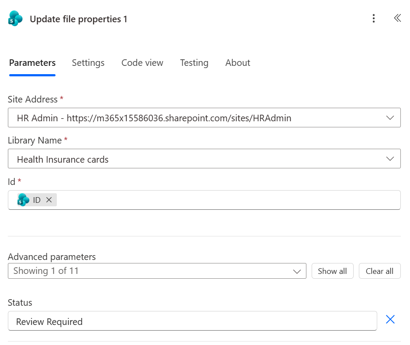Open Advanced parameters 'Showing 1 of 11' dropdown
This screenshot has width=410, height=345.
click(x=157, y=271)
